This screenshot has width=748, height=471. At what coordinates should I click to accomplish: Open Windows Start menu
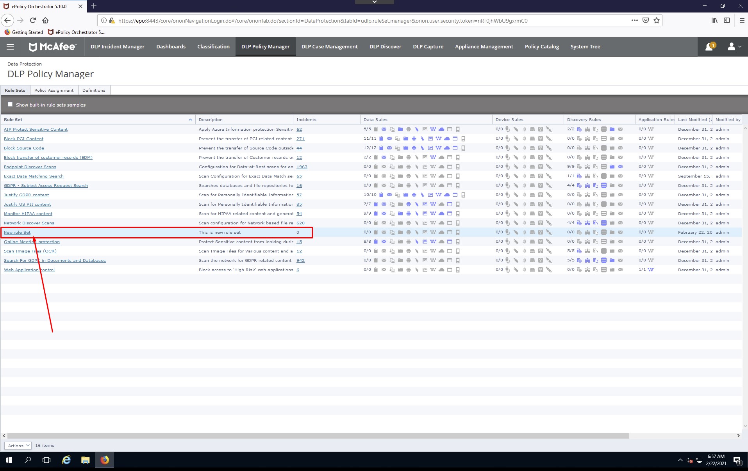coord(9,460)
